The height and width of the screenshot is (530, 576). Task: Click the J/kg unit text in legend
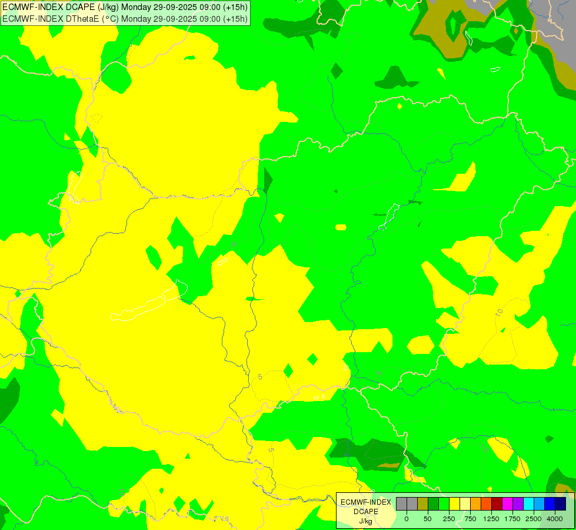coord(366,521)
